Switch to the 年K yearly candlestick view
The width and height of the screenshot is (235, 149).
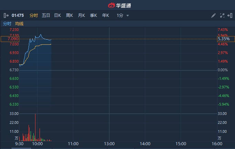(105, 15)
